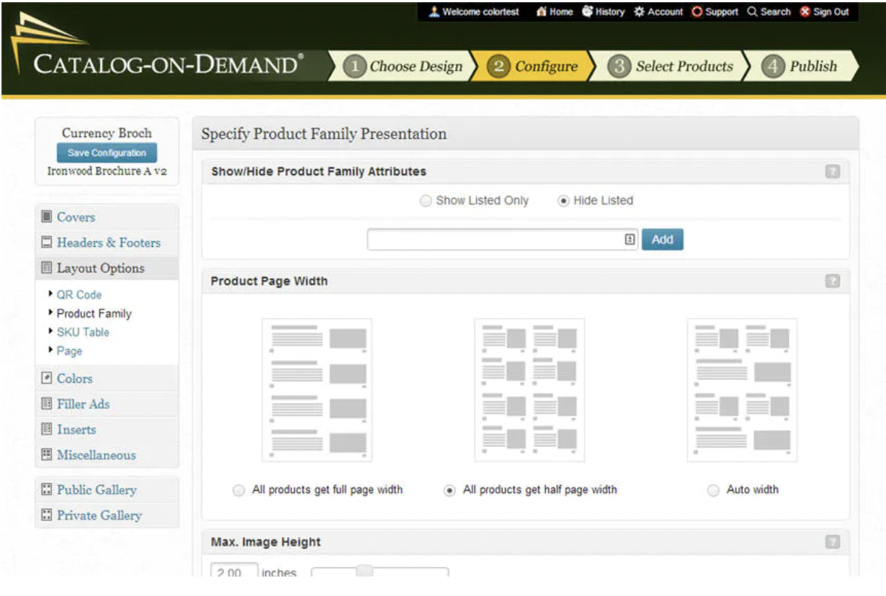Click the History icon in top bar
886x596 pixels.
pyautogui.click(x=587, y=12)
